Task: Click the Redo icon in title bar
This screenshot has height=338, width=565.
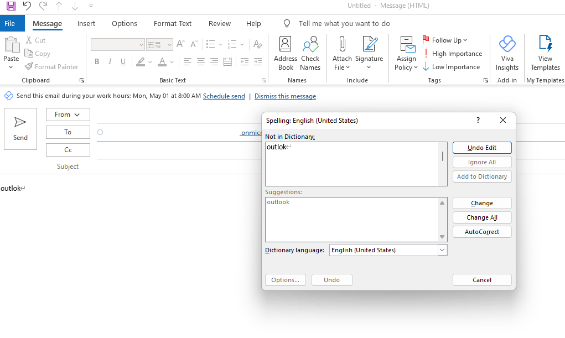Action: click(x=43, y=6)
